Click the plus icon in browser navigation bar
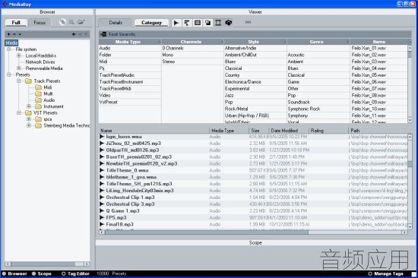 click(9, 34)
